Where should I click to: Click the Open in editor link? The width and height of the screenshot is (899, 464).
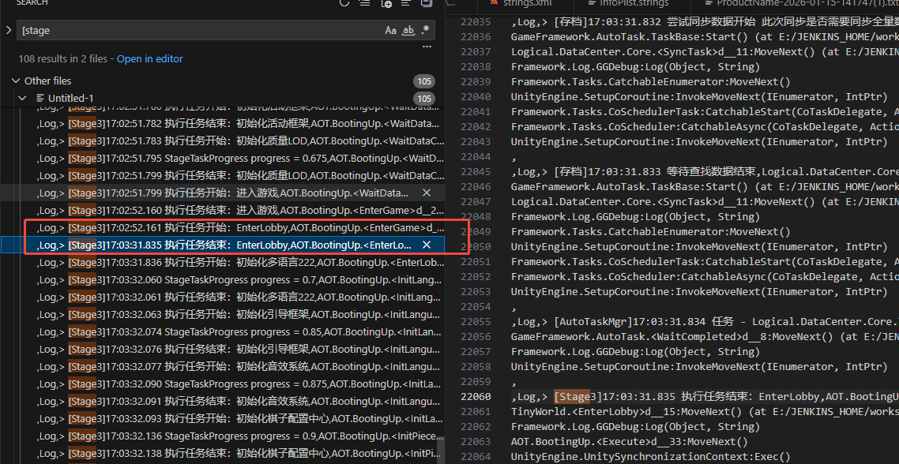coord(149,59)
